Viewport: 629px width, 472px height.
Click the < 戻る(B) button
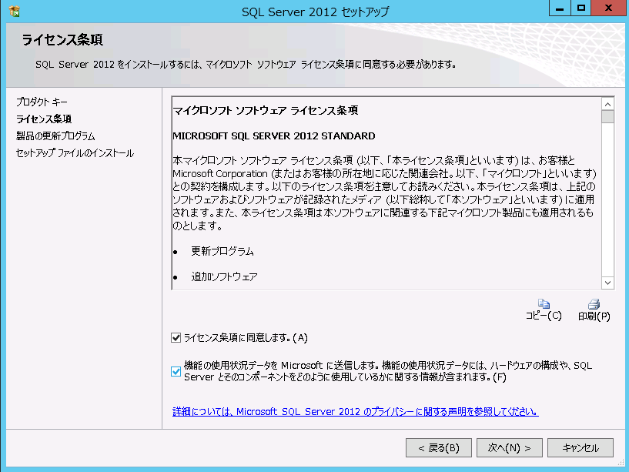pyautogui.click(x=439, y=447)
